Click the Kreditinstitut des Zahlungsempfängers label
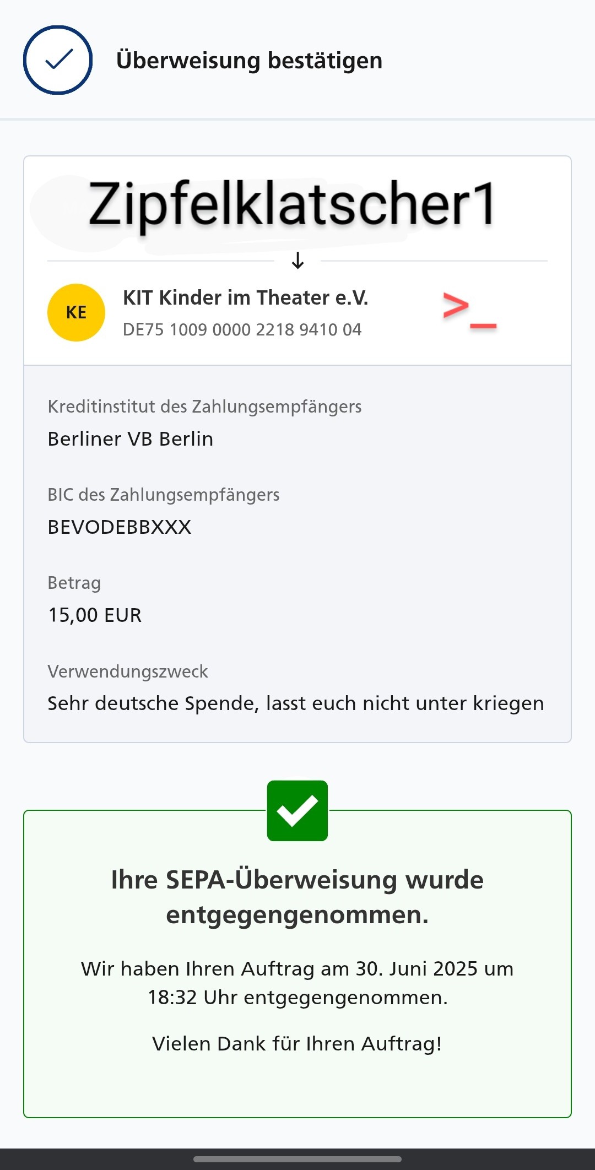The image size is (595, 1170). [204, 407]
